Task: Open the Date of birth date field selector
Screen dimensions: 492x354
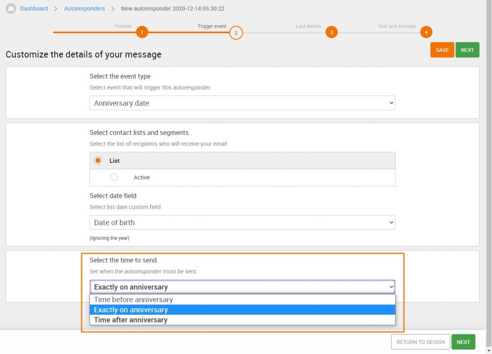Action: pyautogui.click(x=242, y=222)
